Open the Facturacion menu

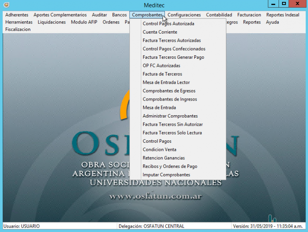click(x=249, y=15)
